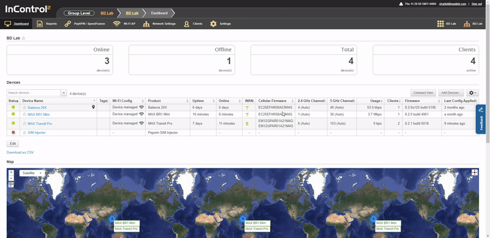Zoom in on the map
Viewport: 490px width, 238px height.
[x=11, y=173]
